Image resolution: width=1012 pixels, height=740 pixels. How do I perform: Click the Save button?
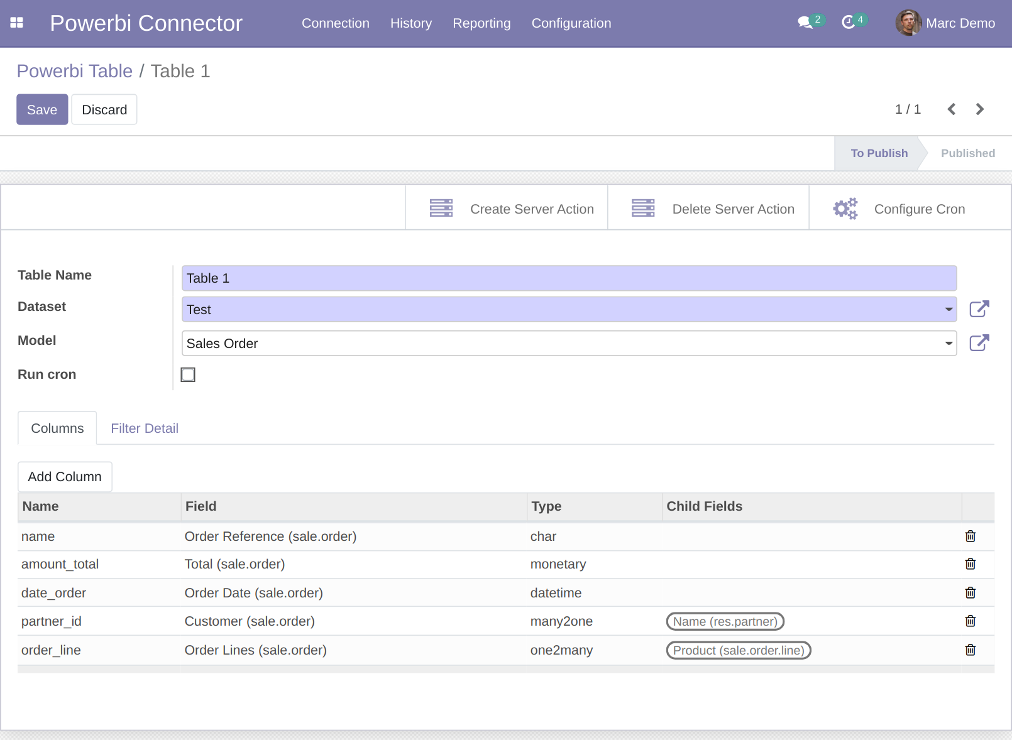pyautogui.click(x=41, y=109)
